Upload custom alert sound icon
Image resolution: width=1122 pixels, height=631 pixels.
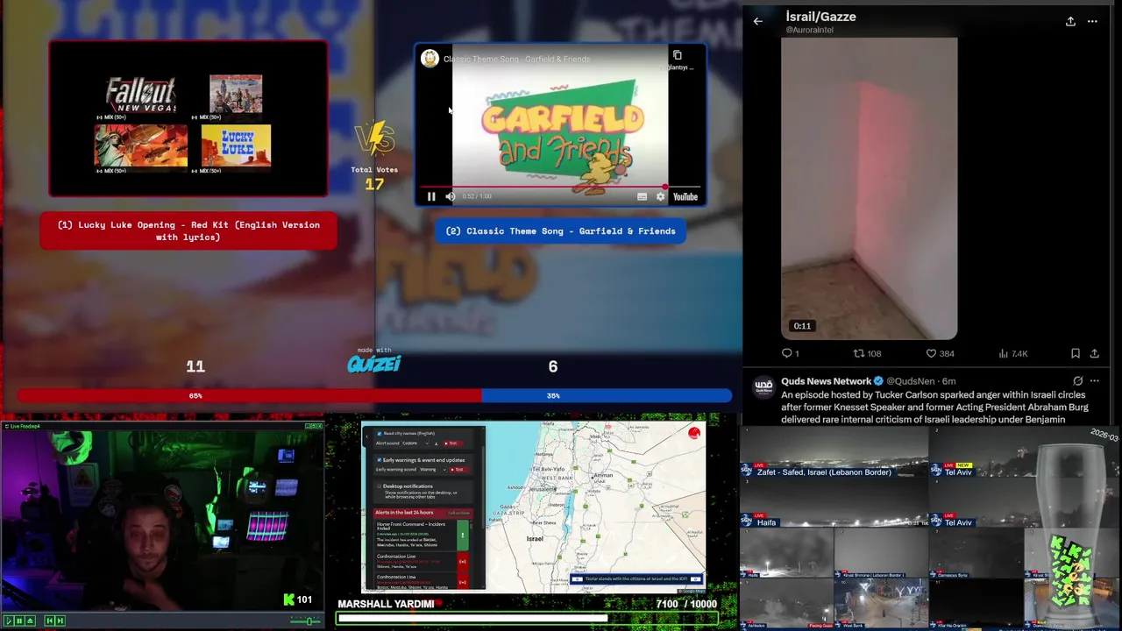tap(436, 444)
